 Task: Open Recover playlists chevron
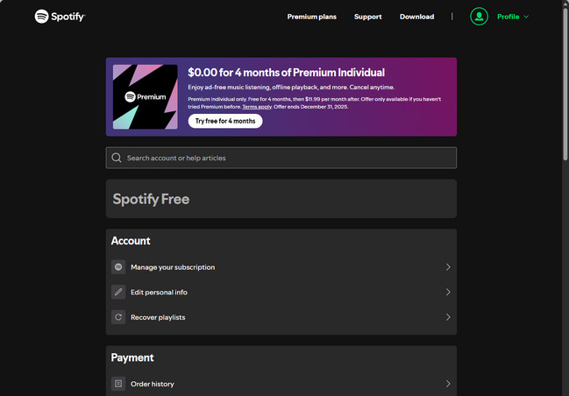448,317
